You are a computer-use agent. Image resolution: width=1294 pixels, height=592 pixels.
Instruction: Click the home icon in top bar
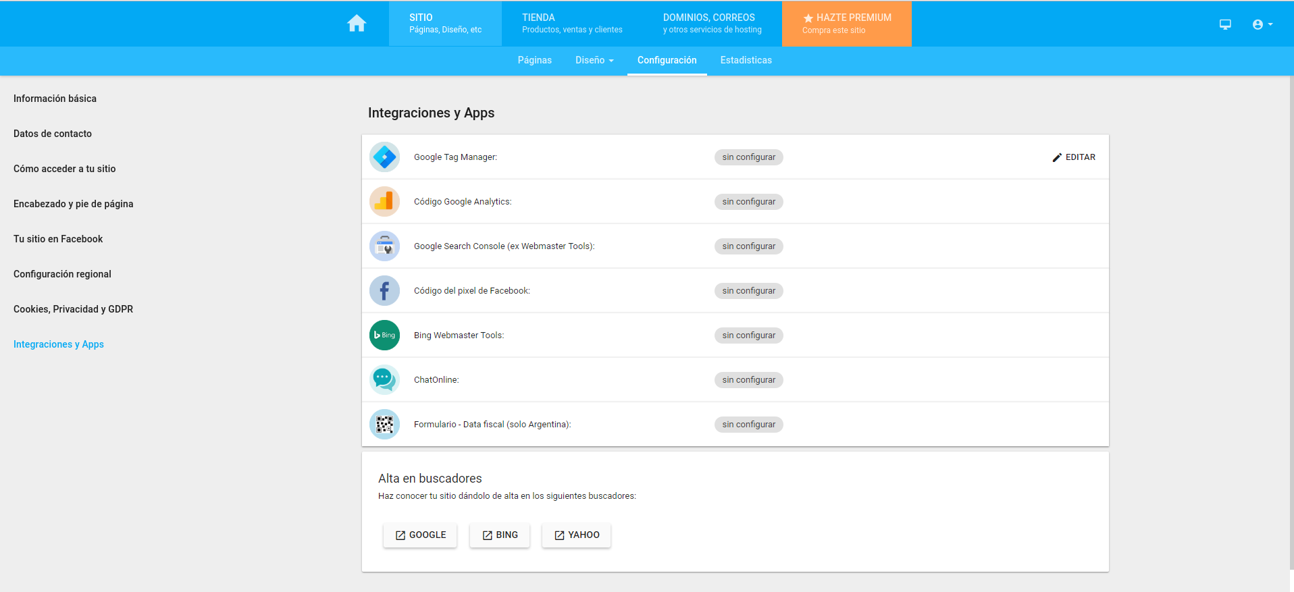[x=357, y=24]
